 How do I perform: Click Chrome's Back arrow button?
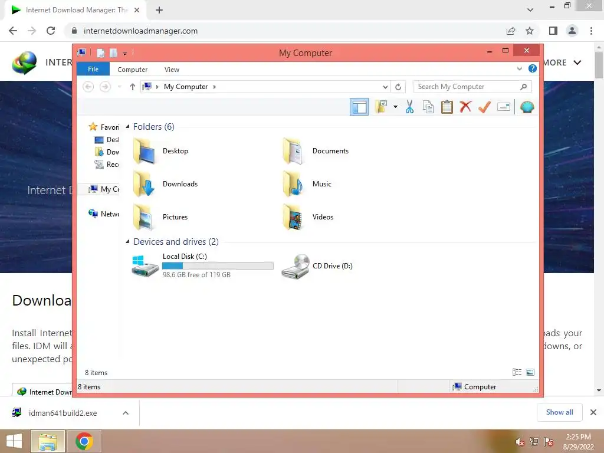point(13,31)
